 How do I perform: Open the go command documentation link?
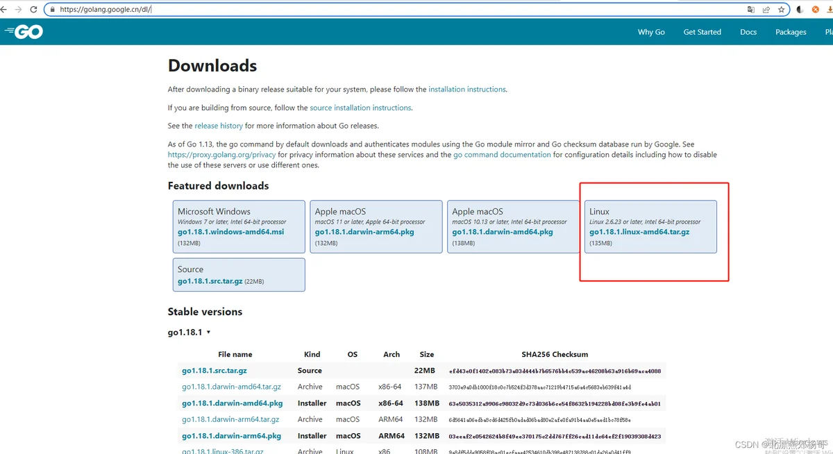(x=502, y=155)
